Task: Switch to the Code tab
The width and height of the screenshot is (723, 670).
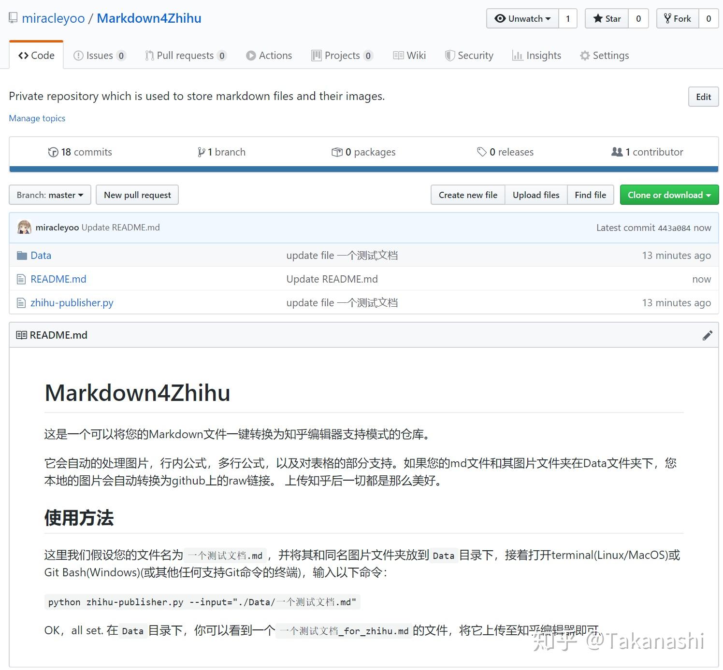Action: pos(36,56)
